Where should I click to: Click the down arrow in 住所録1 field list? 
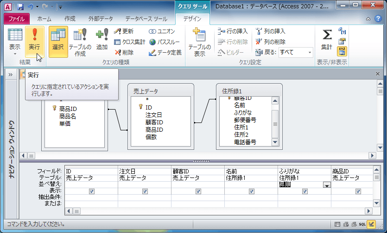(275, 142)
